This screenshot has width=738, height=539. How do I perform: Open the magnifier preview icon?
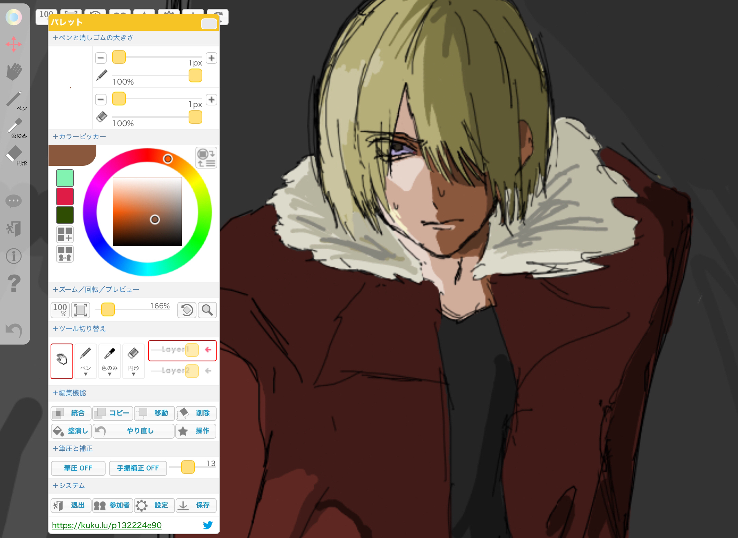point(207,310)
